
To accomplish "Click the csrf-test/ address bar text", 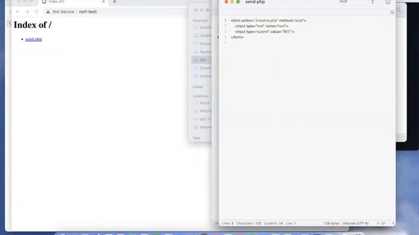I will coord(88,12).
